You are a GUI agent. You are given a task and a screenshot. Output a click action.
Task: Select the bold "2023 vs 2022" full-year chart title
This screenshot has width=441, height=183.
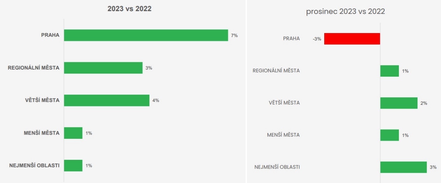click(129, 9)
